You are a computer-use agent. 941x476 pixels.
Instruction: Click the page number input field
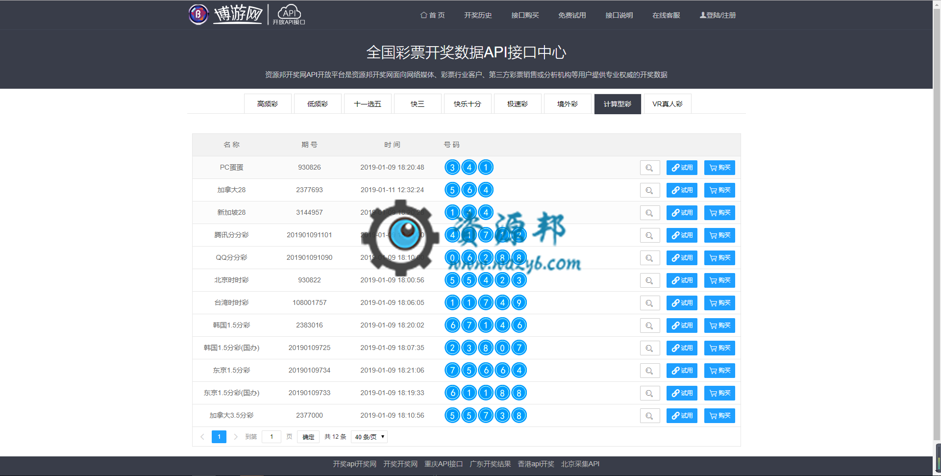272,437
